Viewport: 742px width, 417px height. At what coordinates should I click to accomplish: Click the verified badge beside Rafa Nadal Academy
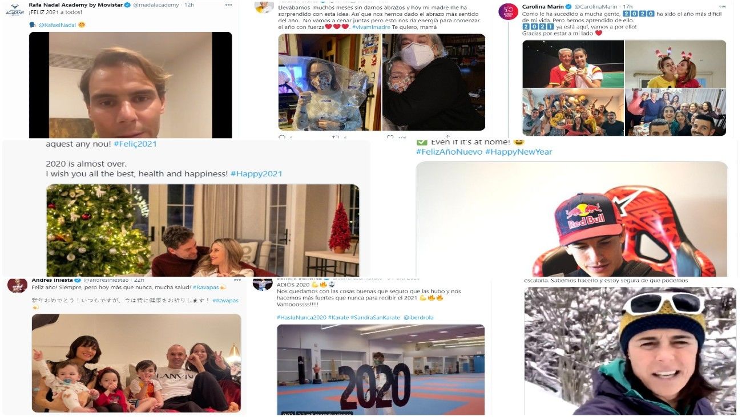[127, 5]
